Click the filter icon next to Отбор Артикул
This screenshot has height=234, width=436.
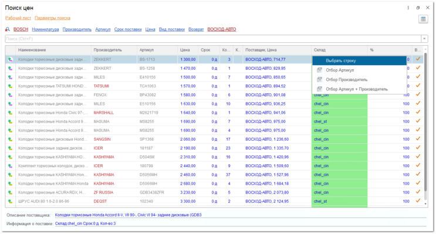tap(319, 70)
